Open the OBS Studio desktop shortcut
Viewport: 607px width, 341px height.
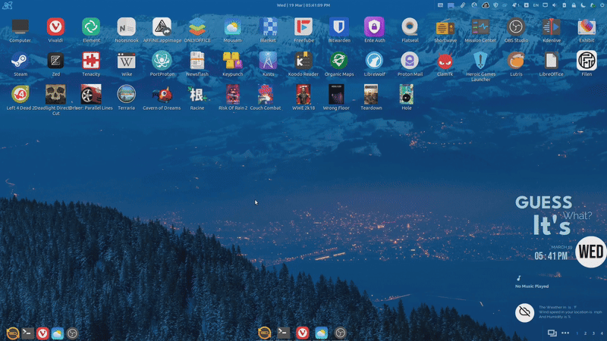pyautogui.click(x=516, y=27)
